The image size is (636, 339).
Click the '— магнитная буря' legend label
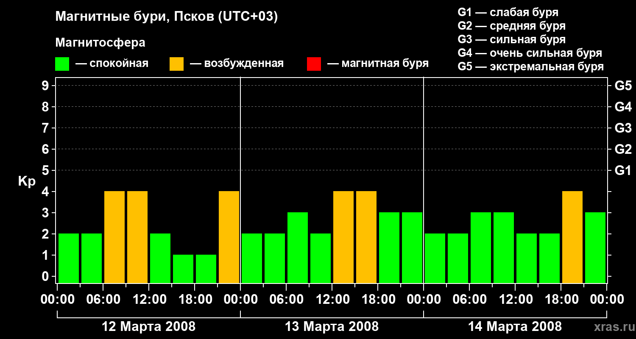pos(378,64)
